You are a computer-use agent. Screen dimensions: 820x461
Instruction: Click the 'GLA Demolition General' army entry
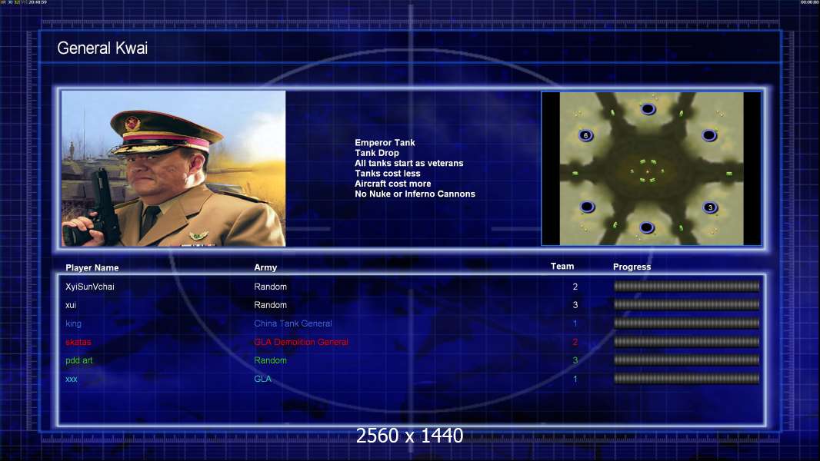point(302,342)
